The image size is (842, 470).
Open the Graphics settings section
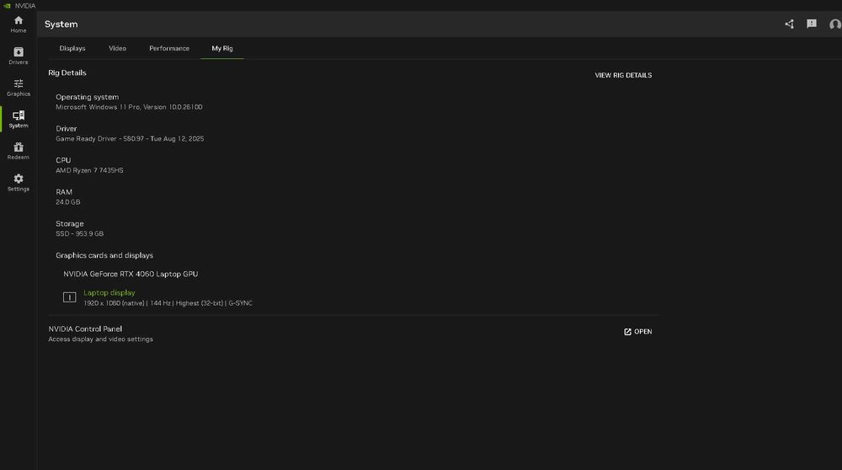[x=19, y=88]
